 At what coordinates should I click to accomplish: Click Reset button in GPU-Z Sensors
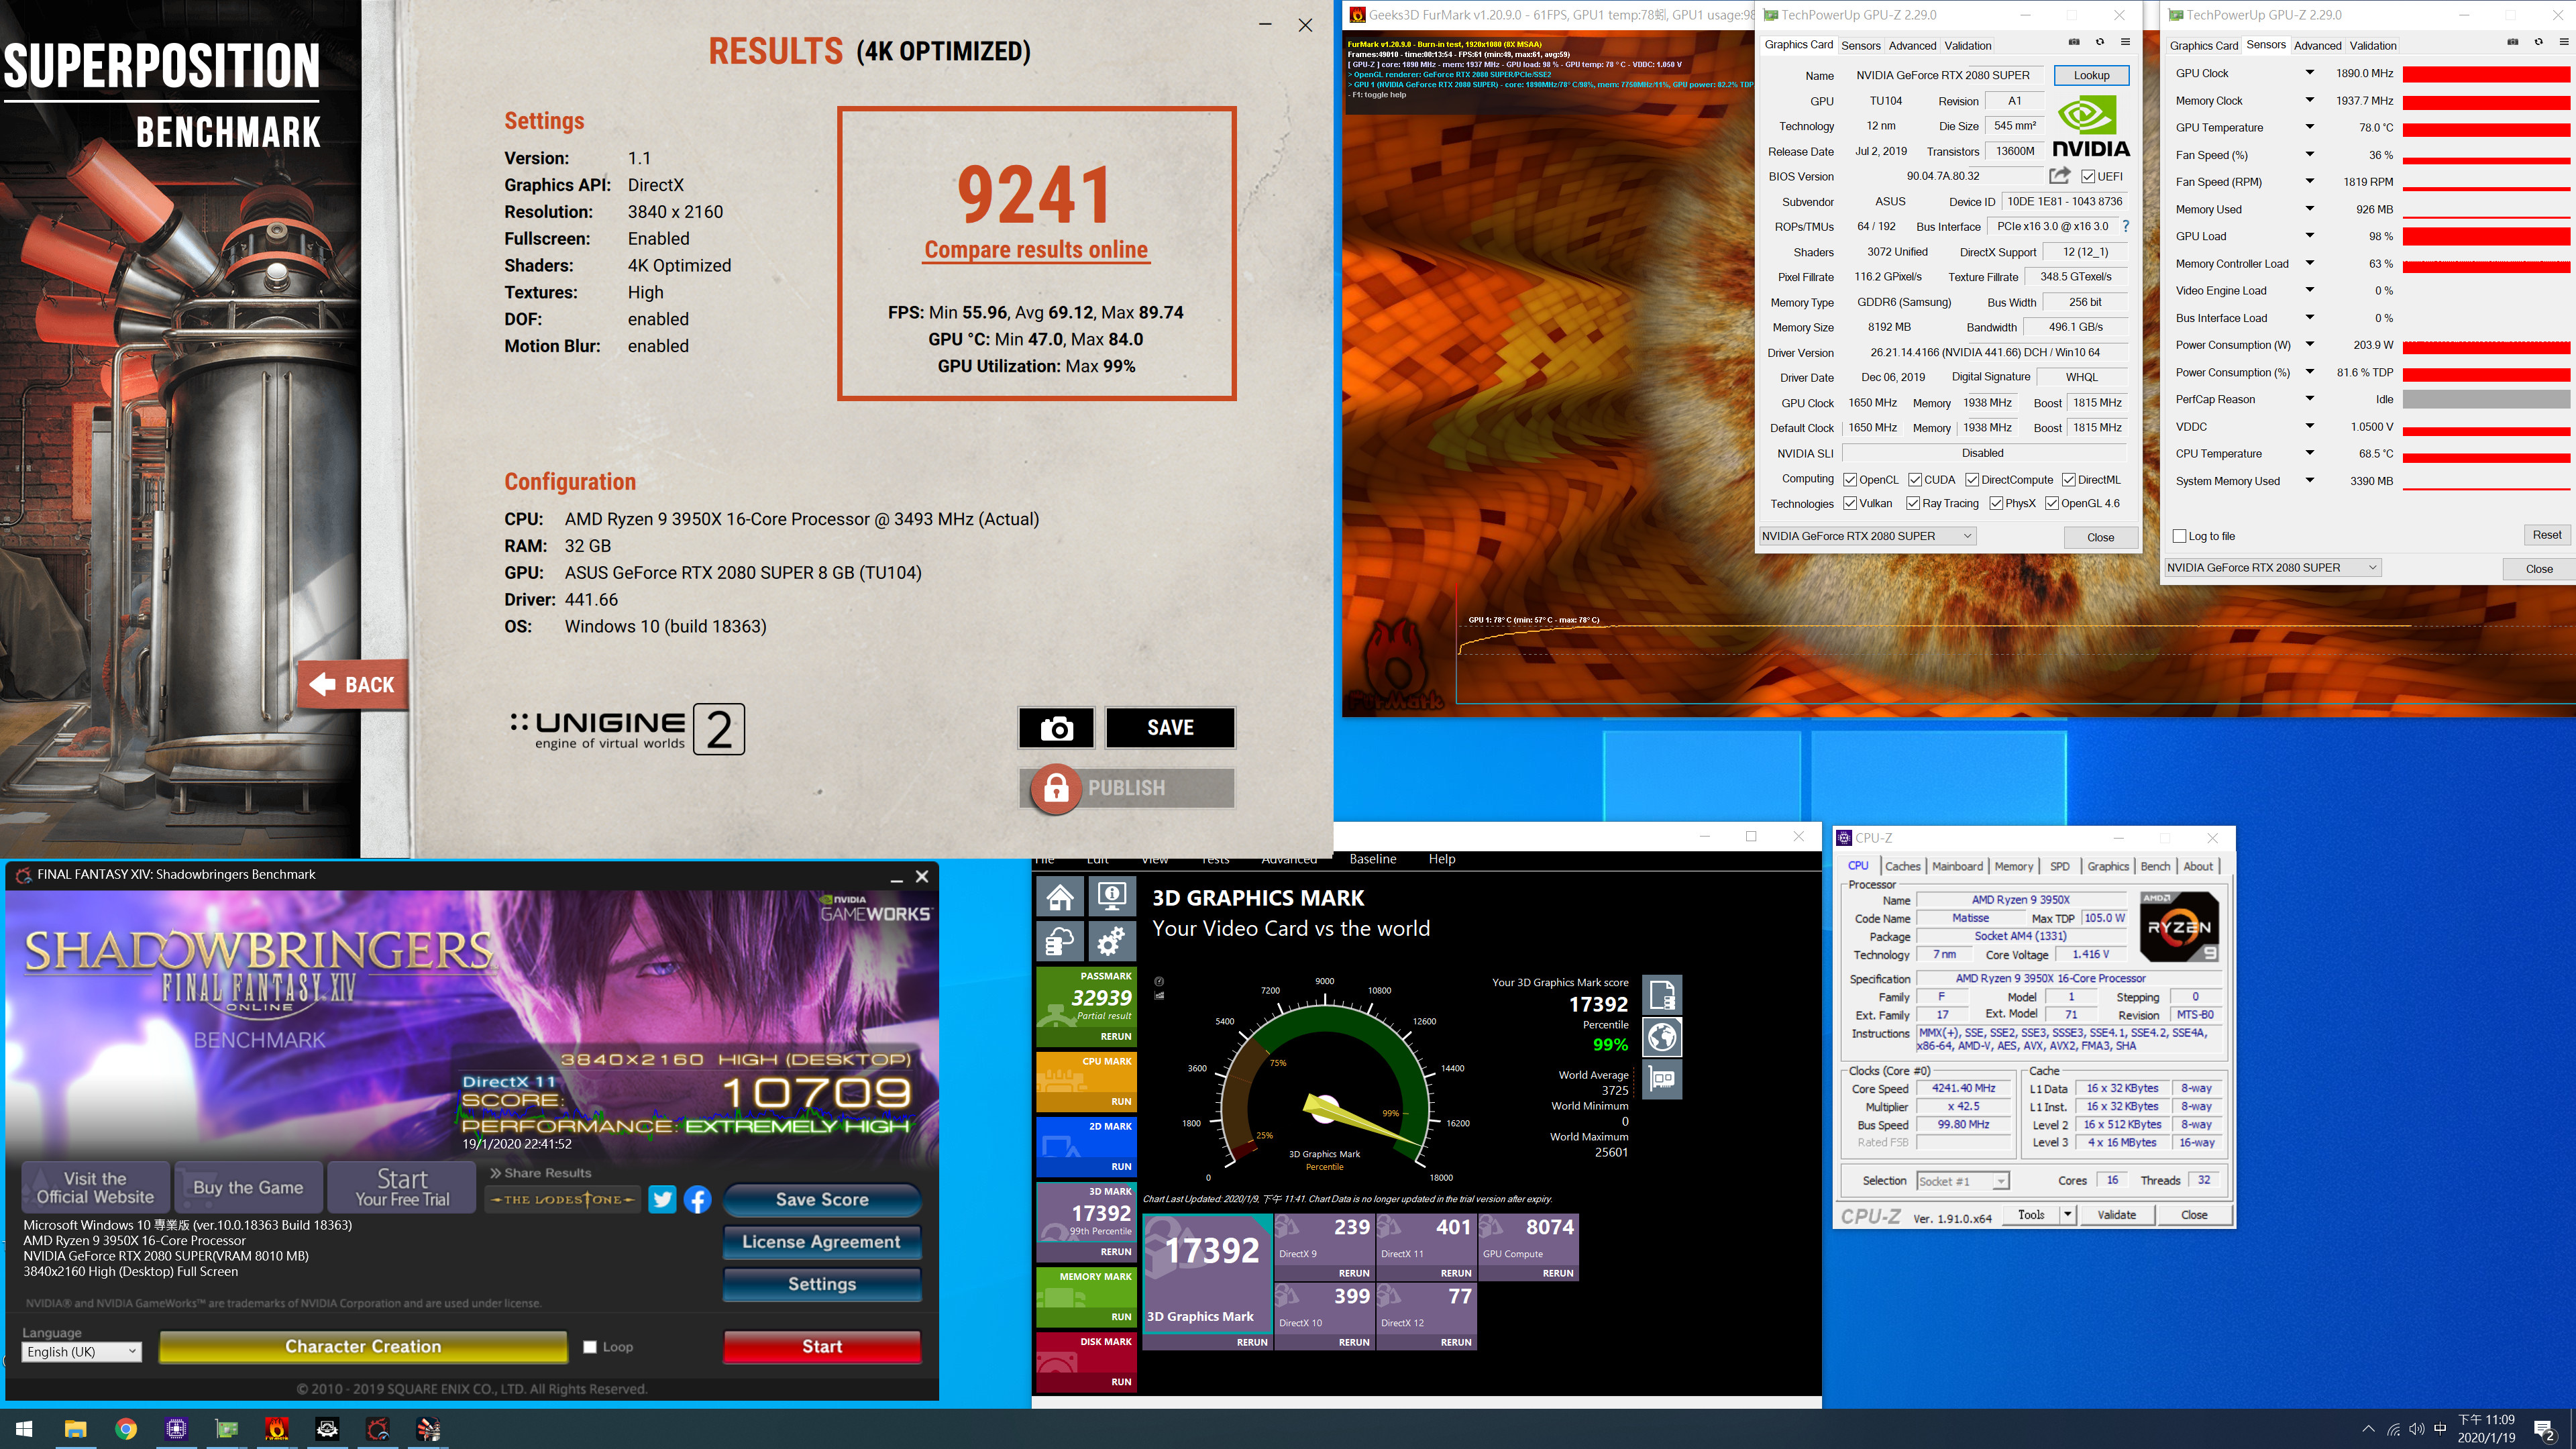click(2546, 535)
